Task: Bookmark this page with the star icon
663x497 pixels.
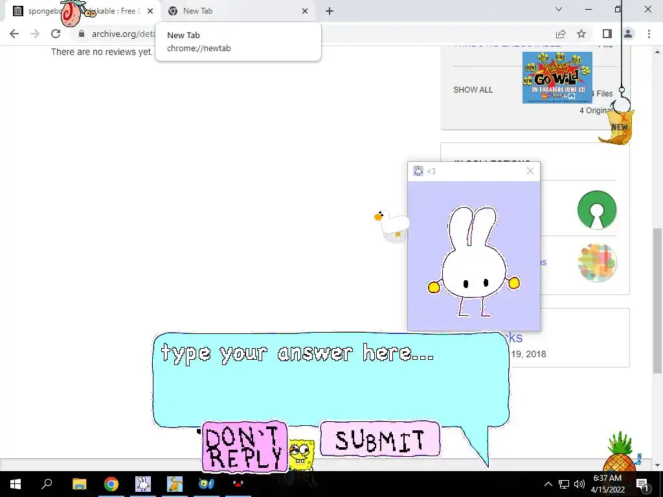Action: [581, 34]
